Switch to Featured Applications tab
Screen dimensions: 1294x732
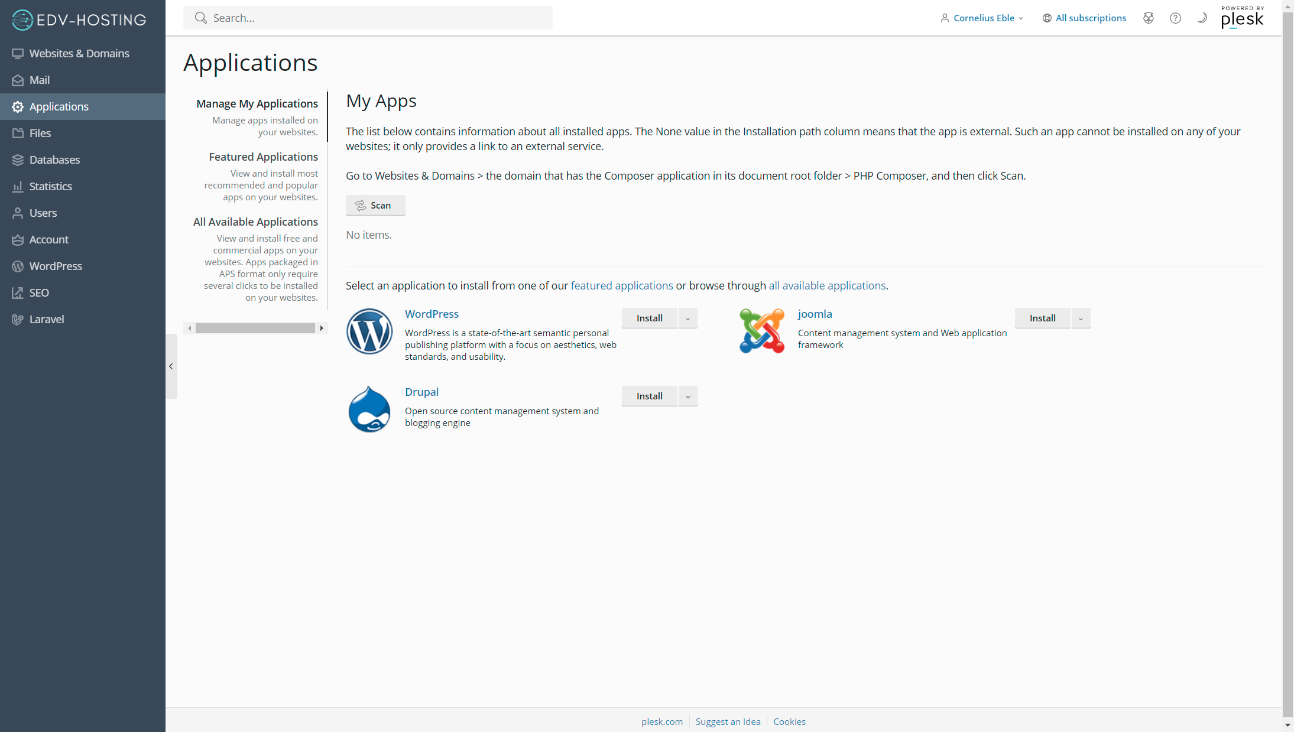pos(263,157)
